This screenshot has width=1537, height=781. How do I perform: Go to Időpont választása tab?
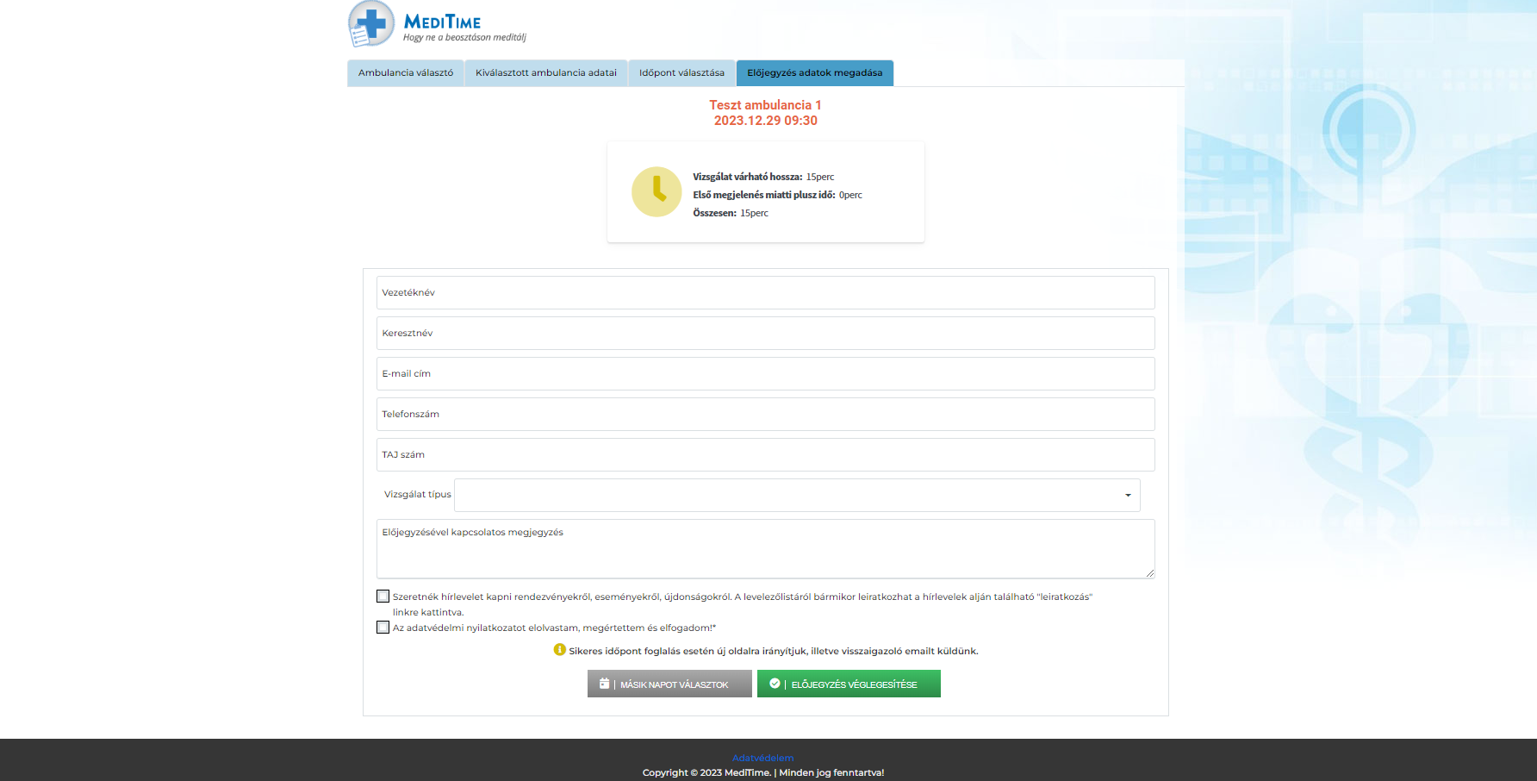point(681,73)
